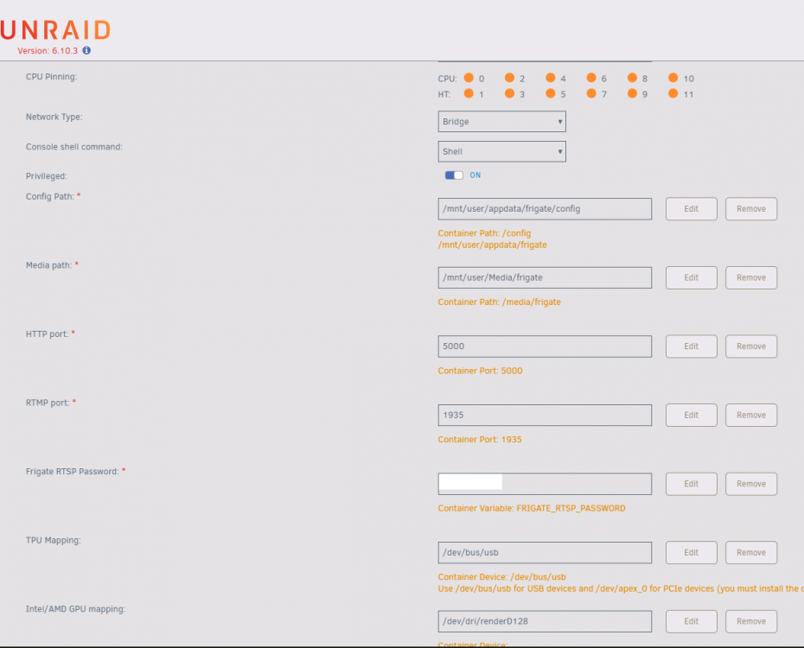Click 'Container Port: 1935' text
Screen dimensions: 804x648
[480, 439]
